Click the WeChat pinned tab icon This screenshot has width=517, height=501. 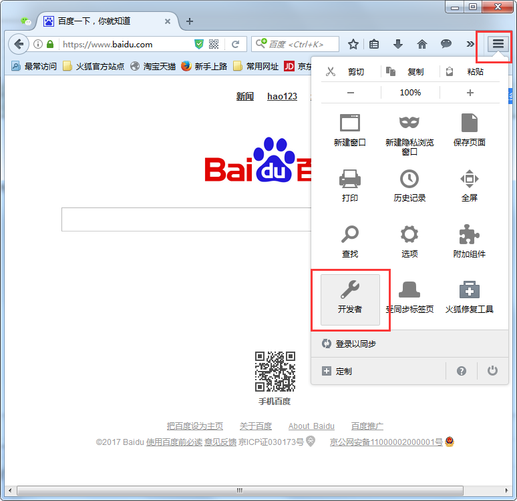(x=26, y=21)
